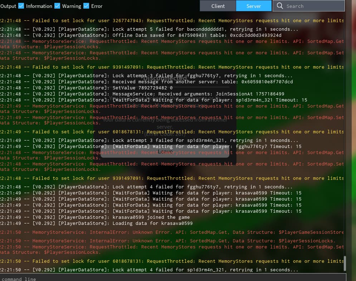
Task: Click 'Received message from another server' line
Action: [x=146, y=82]
